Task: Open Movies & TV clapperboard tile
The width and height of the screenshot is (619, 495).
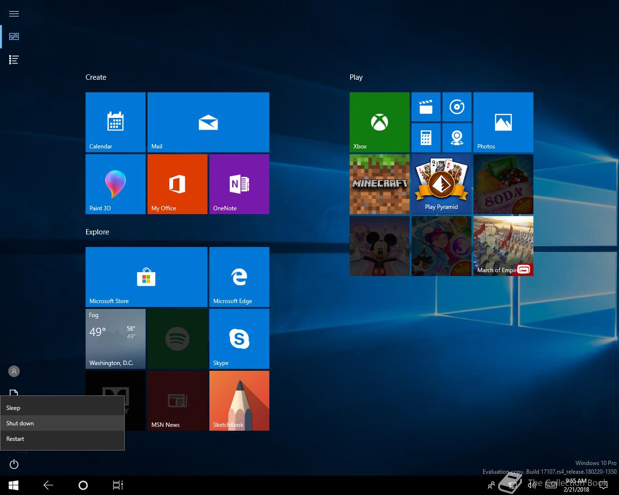Action: [x=426, y=107]
